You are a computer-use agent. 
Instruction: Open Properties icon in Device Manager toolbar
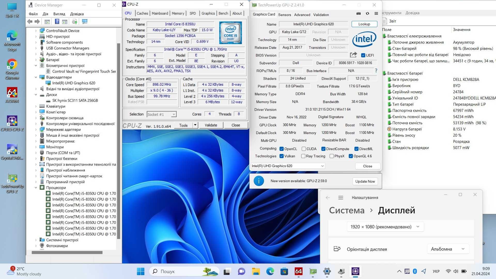pyautogui.click(x=47, y=22)
